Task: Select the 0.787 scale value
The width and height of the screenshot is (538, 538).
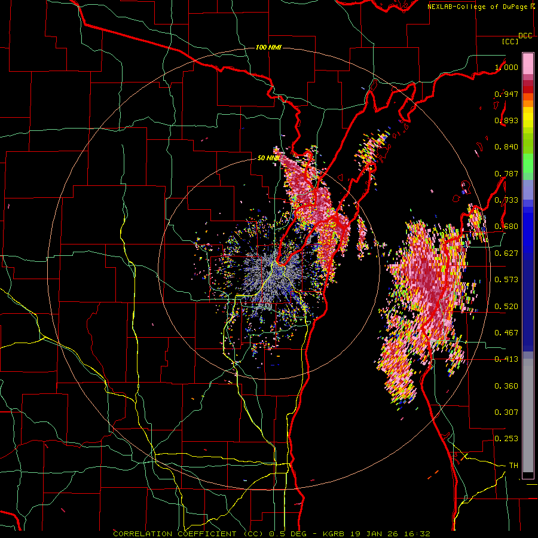Action: click(506, 173)
